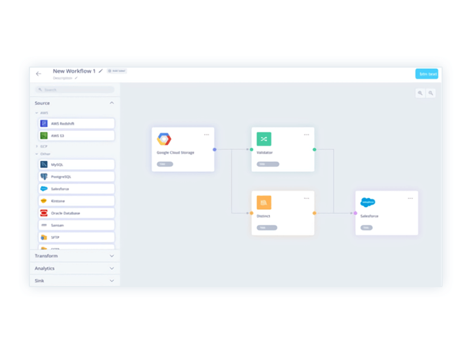Click the PostgreSQL label

[x=61, y=177]
